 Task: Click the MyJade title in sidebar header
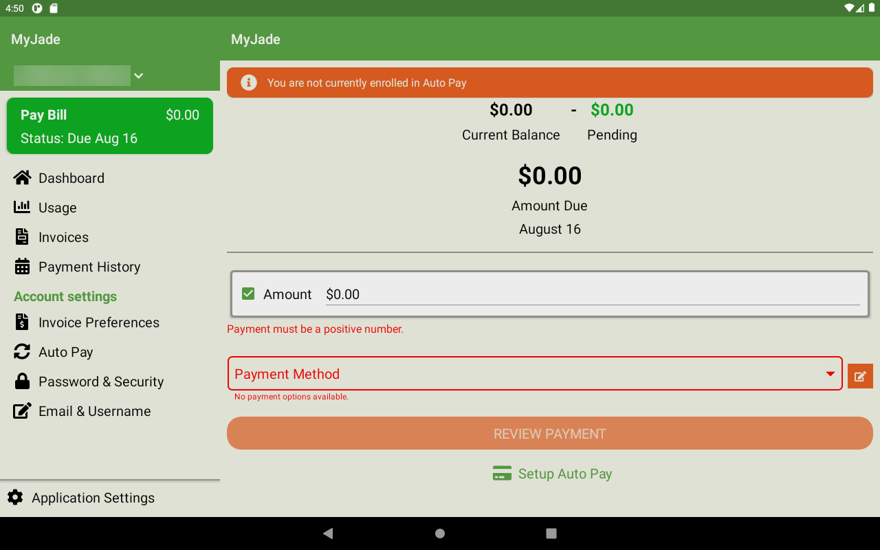pos(36,39)
